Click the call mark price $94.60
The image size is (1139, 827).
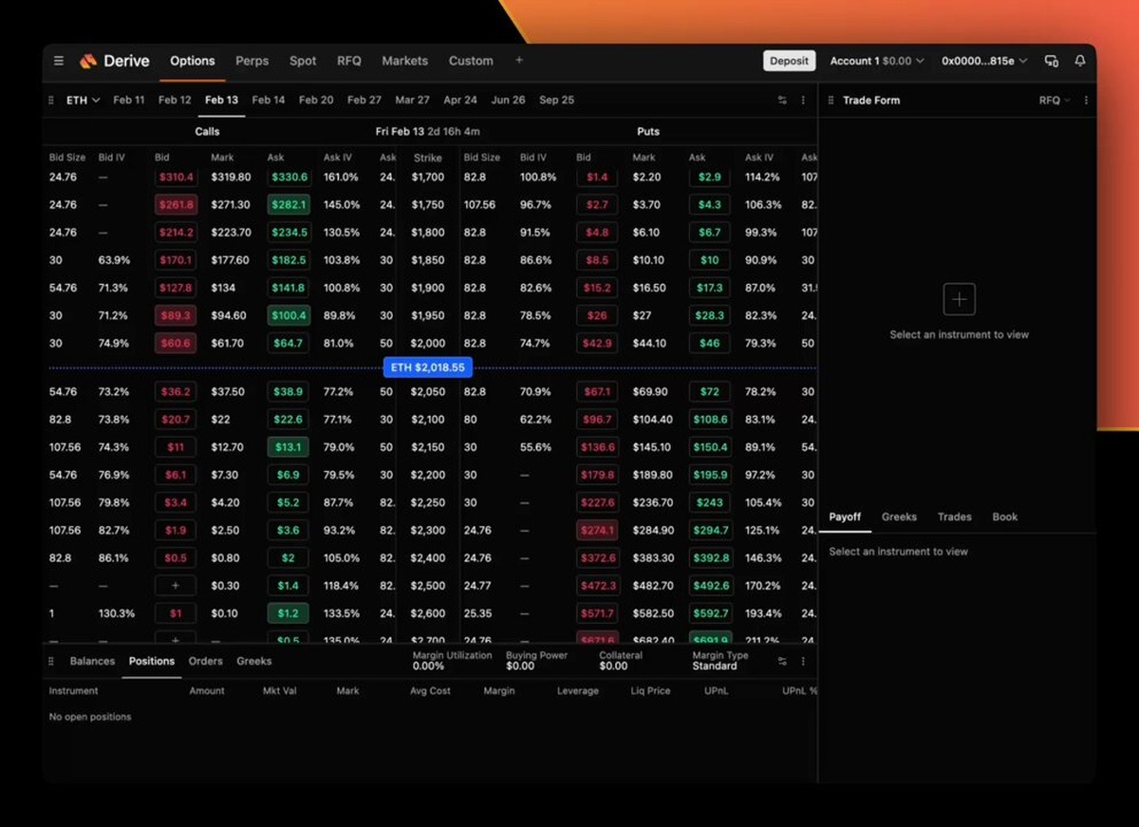pyautogui.click(x=229, y=315)
